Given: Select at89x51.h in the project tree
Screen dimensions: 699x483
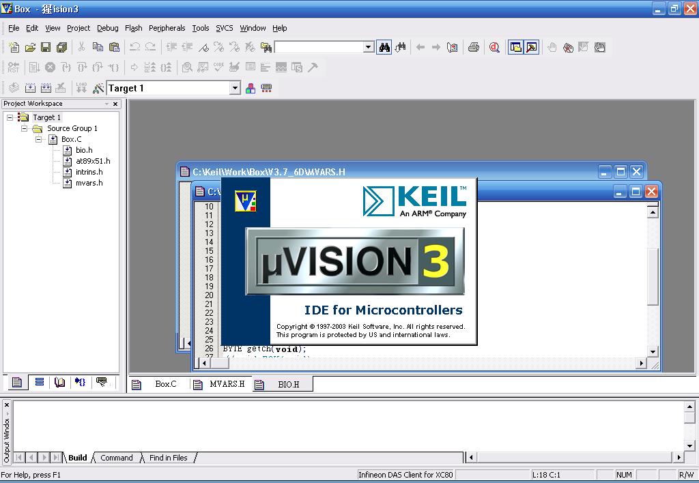Looking at the screenshot, I should 93,161.
